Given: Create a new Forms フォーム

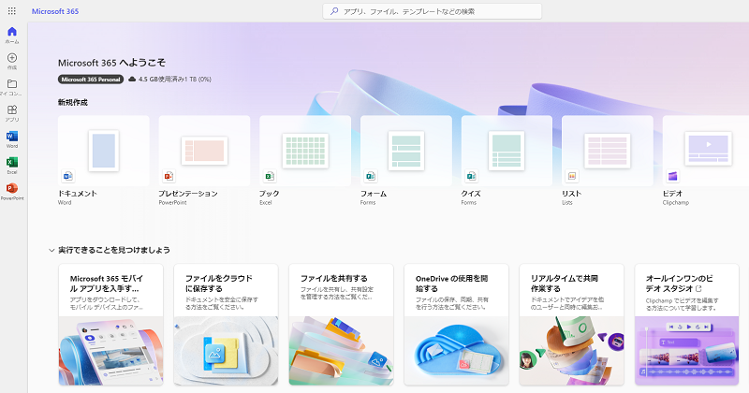Looking at the screenshot, I should coord(406,151).
